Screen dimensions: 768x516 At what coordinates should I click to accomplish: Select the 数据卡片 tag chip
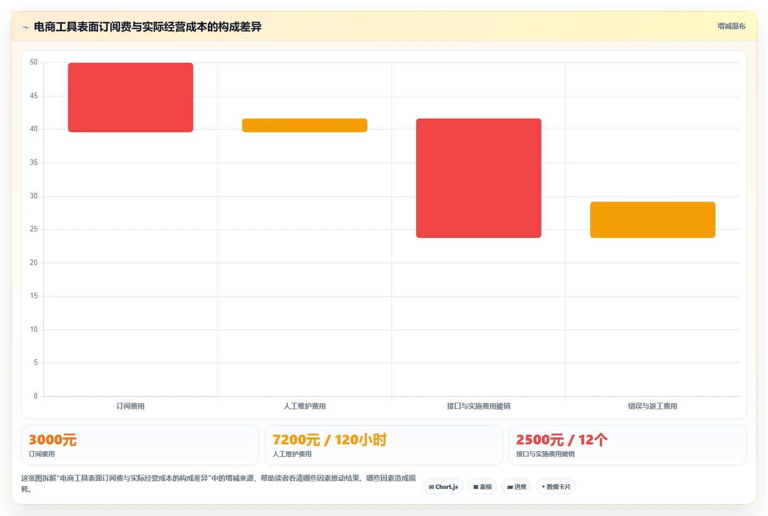(x=556, y=487)
